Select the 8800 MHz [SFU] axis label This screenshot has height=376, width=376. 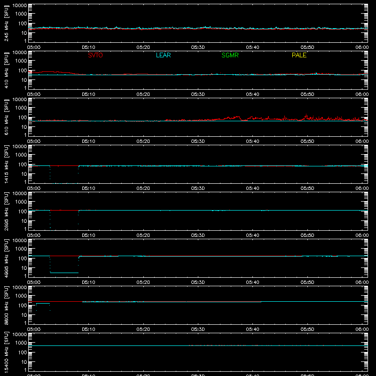6,305
